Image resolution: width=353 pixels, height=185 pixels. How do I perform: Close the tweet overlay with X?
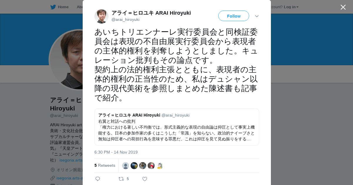point(343,7)
